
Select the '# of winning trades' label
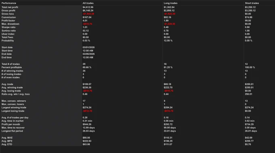tap(12, 71)
